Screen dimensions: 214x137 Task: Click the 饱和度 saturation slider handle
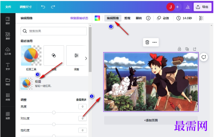point(54,136)
